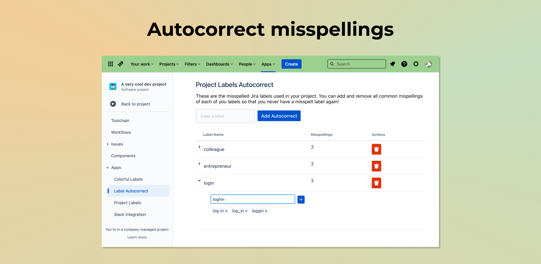The height and width of the screenshot is (264, 541).
Task: Expand the colleague label row
Action: coord(199,147)
